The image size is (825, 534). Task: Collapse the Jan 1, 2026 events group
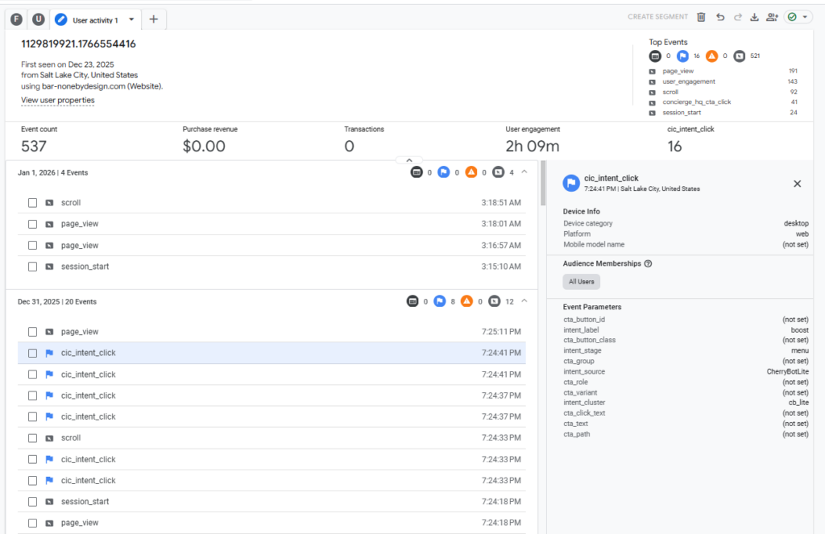524,172
